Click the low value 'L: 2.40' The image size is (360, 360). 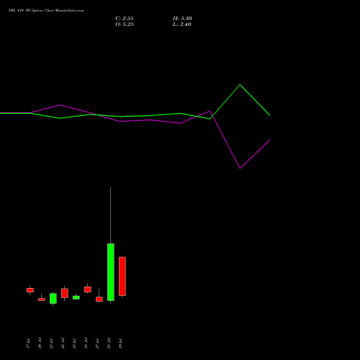(x=182, y=24)
